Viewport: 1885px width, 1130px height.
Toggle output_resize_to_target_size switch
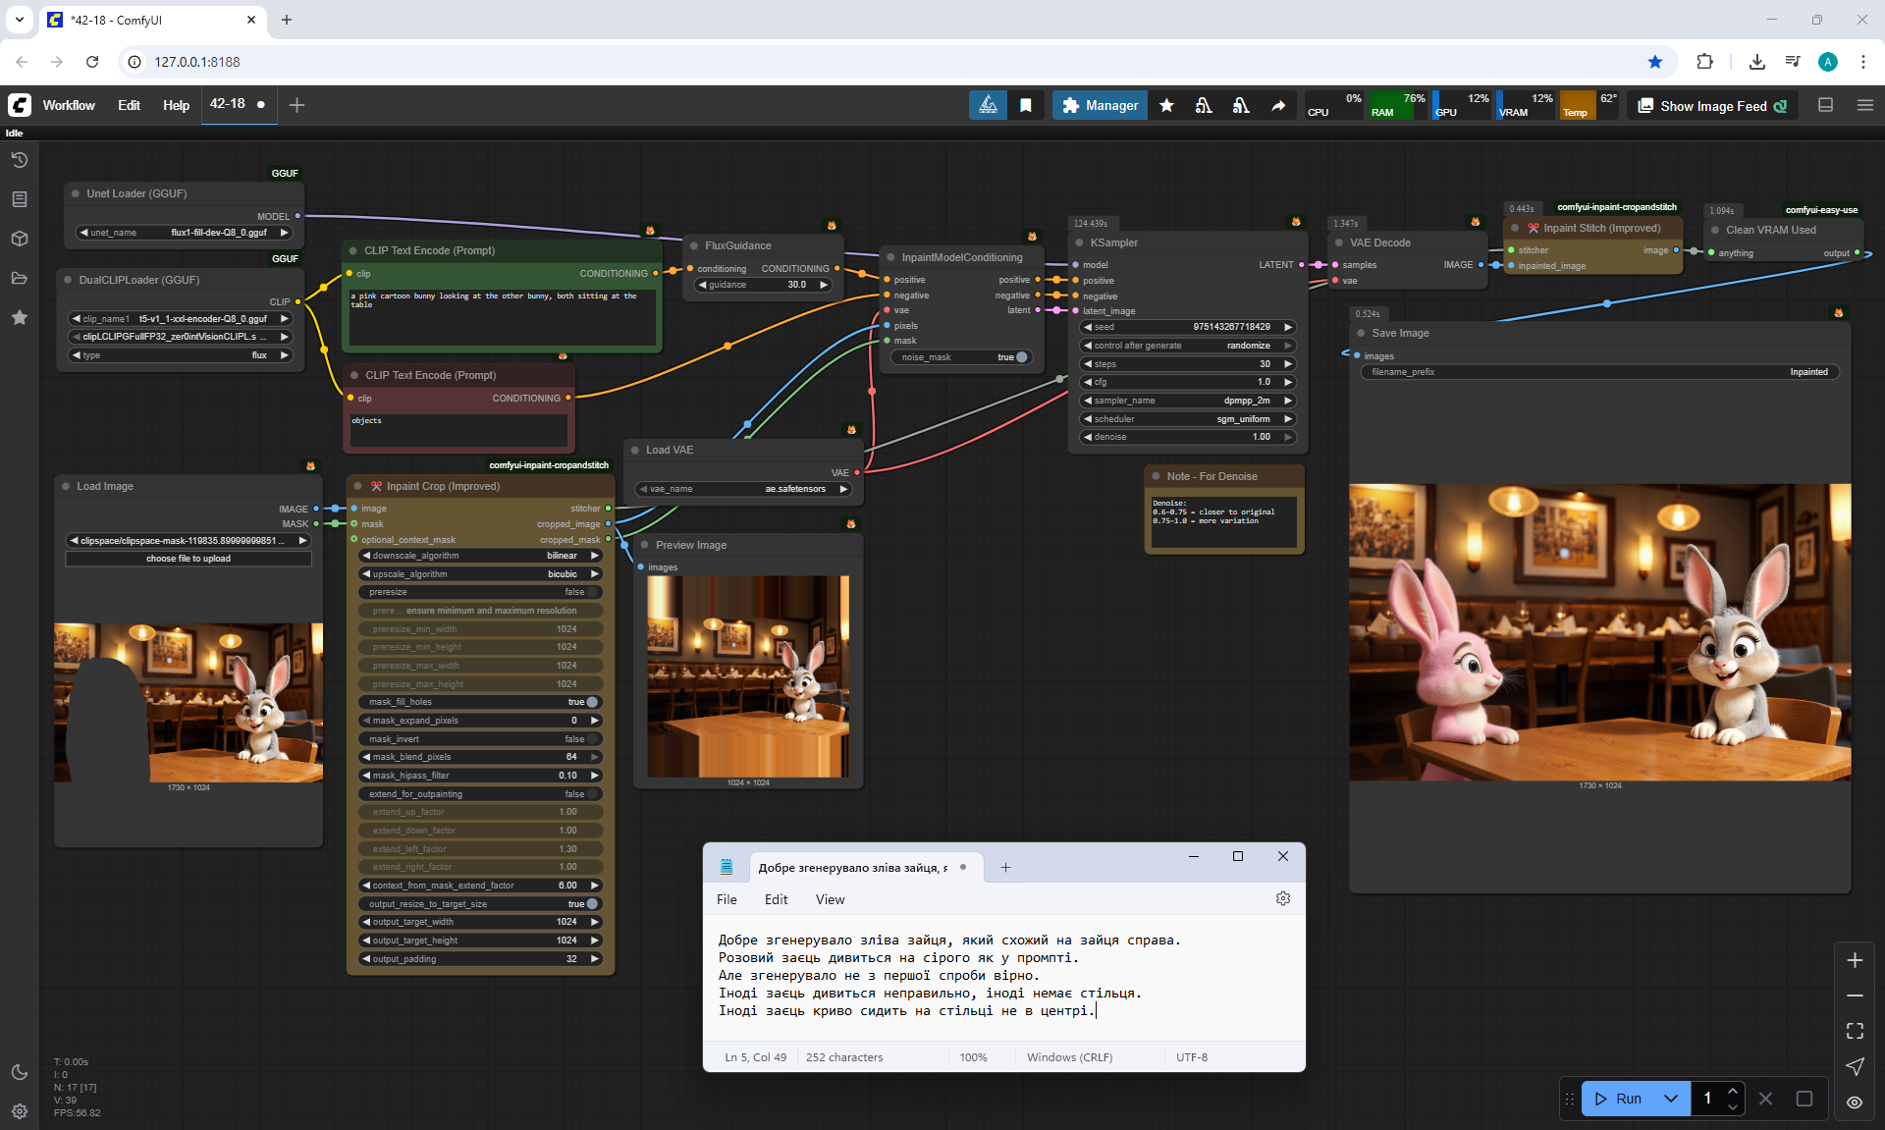point(591,904)
